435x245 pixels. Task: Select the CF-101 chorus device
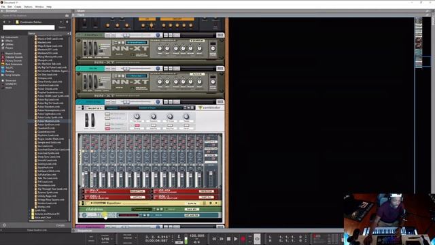186,191
